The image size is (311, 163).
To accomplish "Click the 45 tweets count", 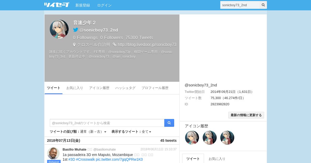I will pyautogui.click(x=168, y=140).
